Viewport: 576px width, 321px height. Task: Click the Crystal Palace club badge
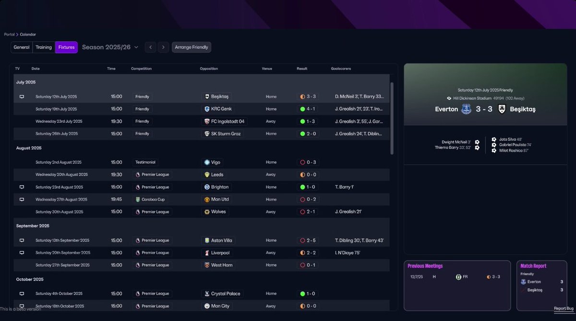[x=207, y=294]
